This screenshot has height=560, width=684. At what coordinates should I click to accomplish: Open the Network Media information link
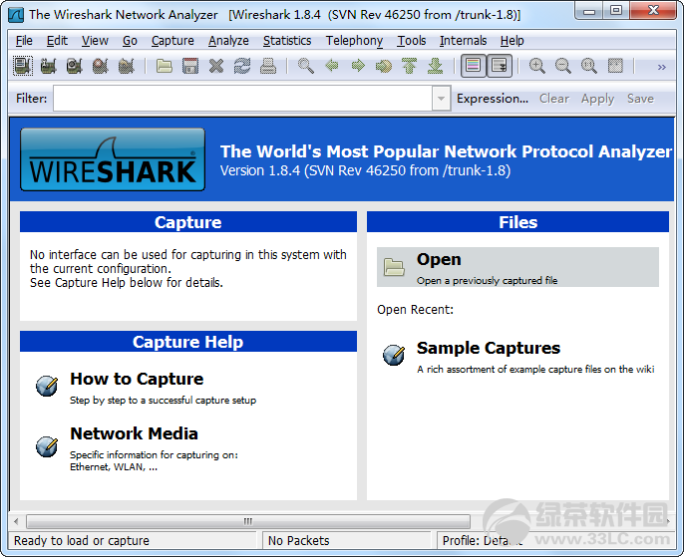pyautogui.click(x=134, y=433)
